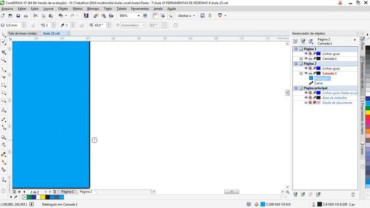Select the Retângulo object in the tree

[x=322, y=78]
